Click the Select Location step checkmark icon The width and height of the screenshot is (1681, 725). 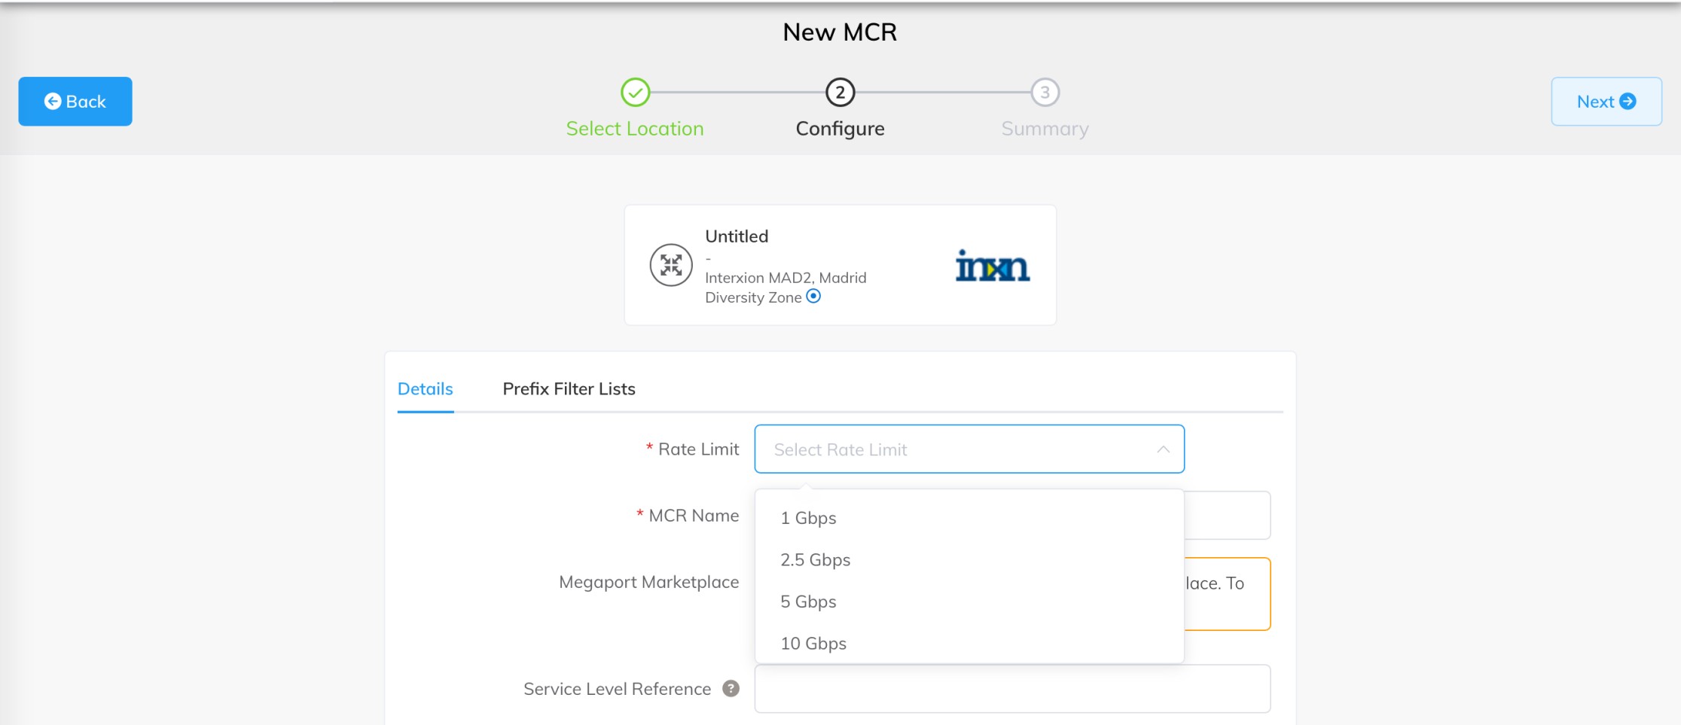tap(635, 93)
